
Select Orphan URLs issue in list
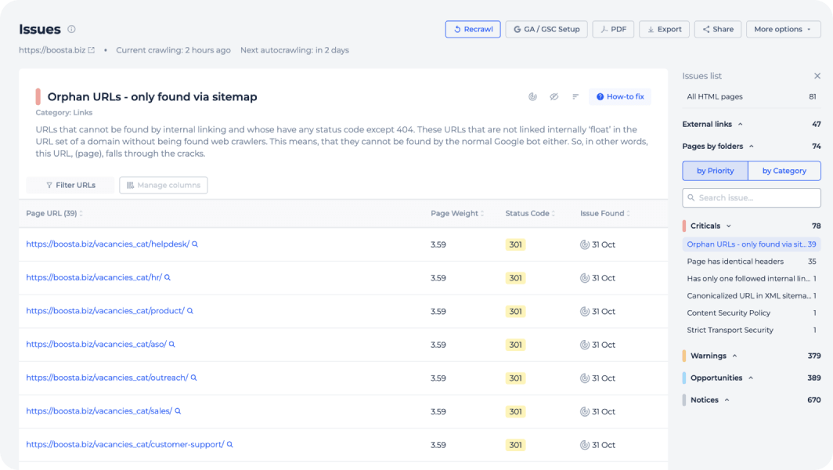(752, 244)
